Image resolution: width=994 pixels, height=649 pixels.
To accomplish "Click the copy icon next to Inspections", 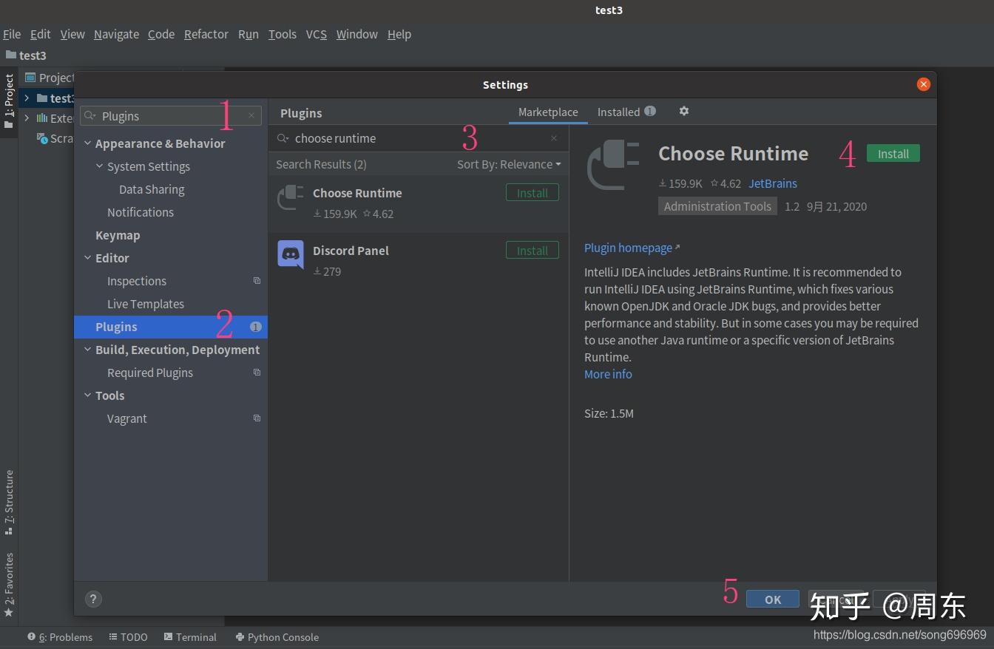I will click(257, 281).
